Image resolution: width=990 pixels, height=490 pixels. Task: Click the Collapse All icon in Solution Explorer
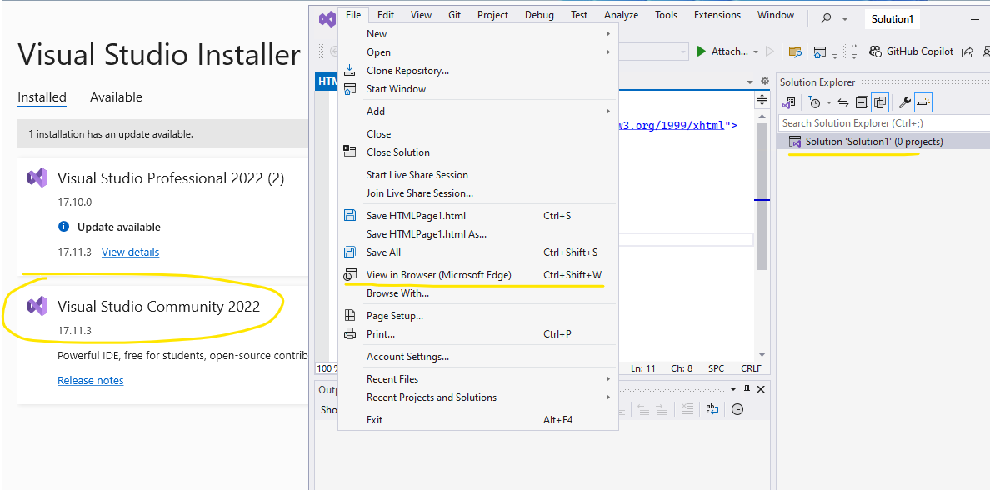click(x=862, y=102)
